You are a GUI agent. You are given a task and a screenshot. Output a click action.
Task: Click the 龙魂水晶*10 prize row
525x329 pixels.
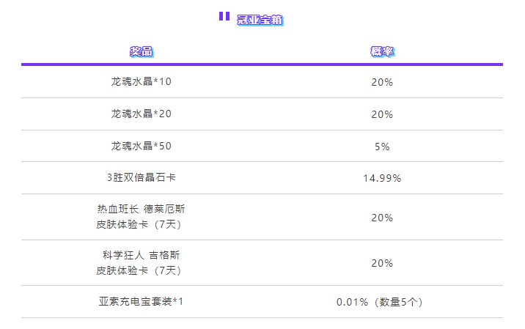[x=262, y=81]
